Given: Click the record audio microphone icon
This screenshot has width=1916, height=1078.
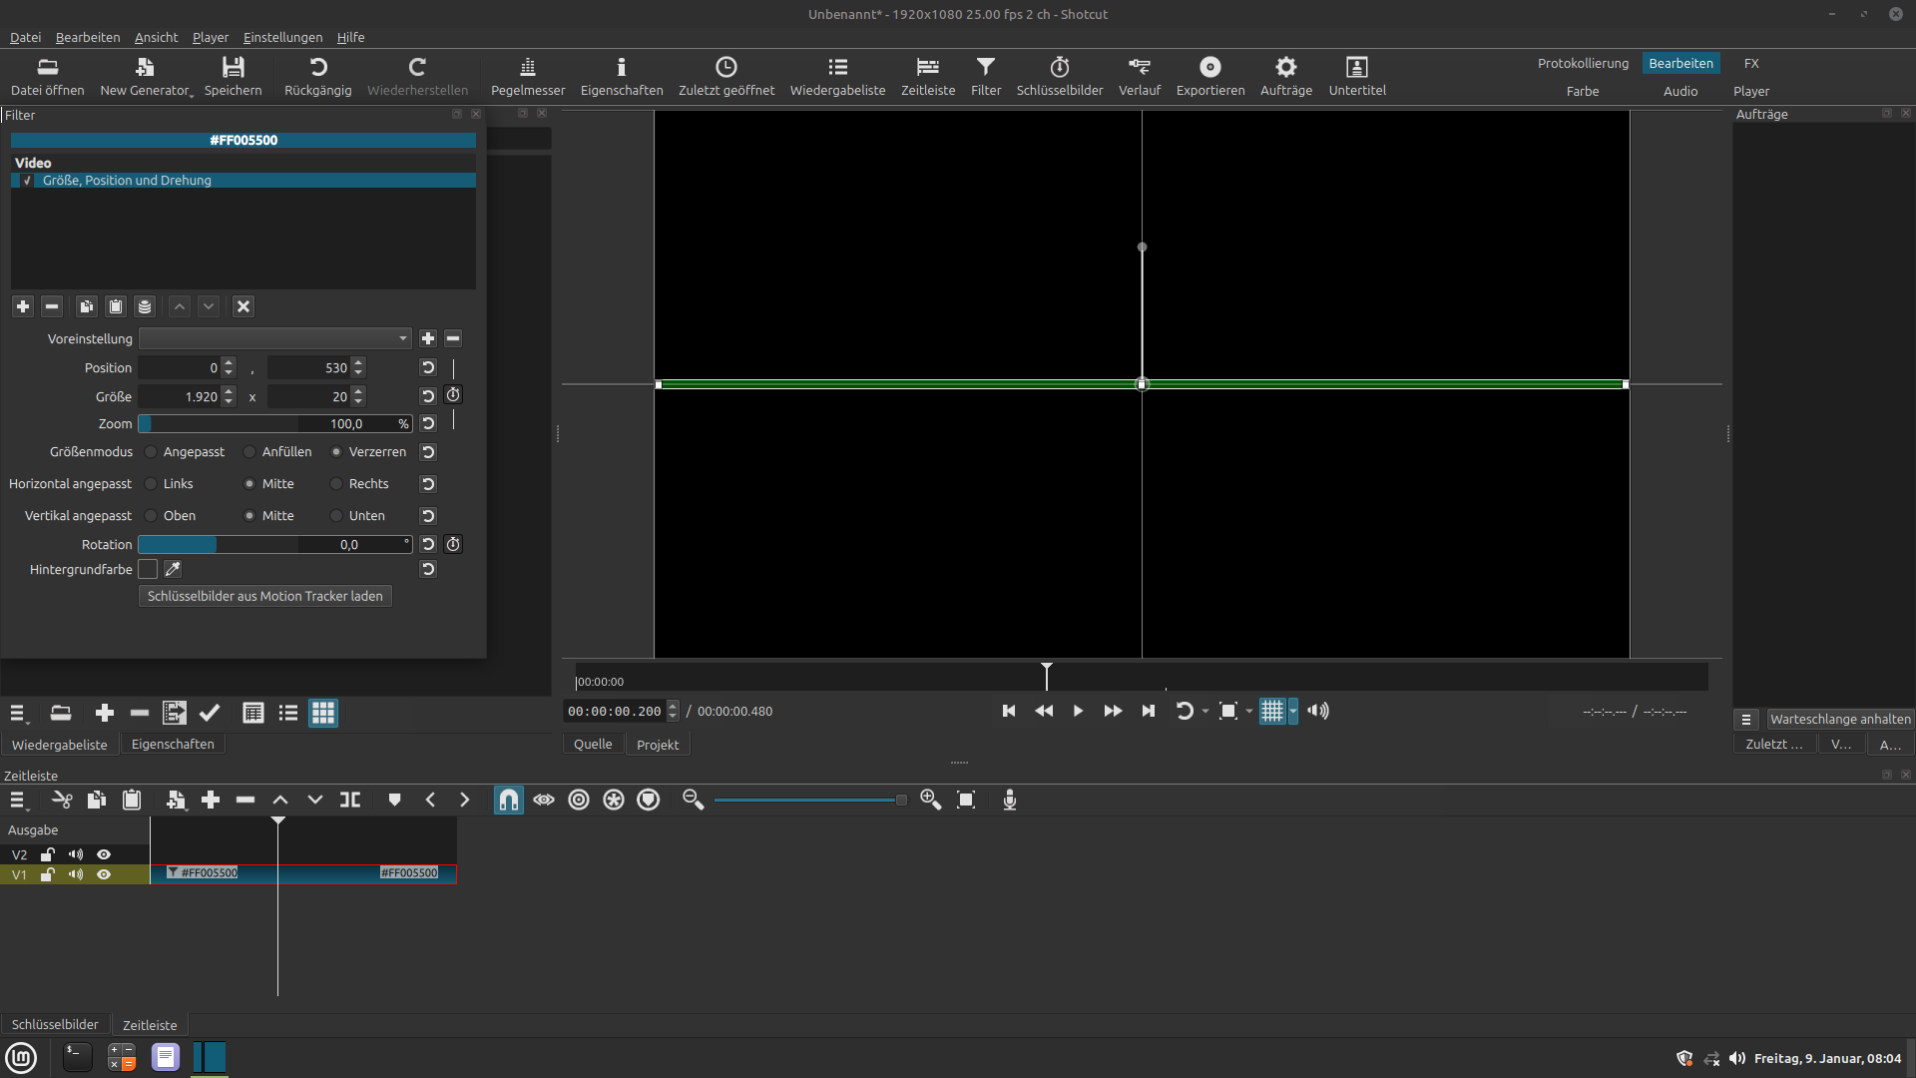Looking at the screenshot, I should pyautogui.click(x=1009, y=800).
